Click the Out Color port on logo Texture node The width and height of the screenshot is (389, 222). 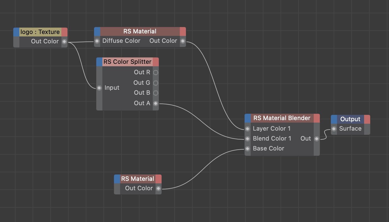tap(64, 42)
